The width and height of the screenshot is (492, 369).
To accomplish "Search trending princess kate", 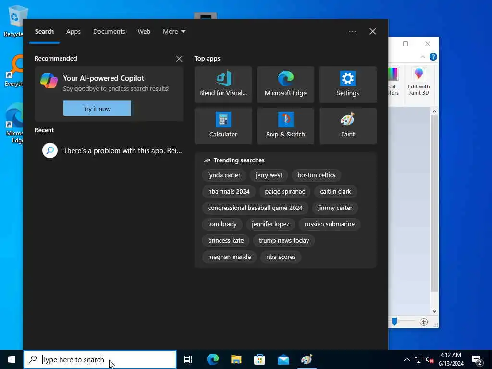I will tap(226, 240).
